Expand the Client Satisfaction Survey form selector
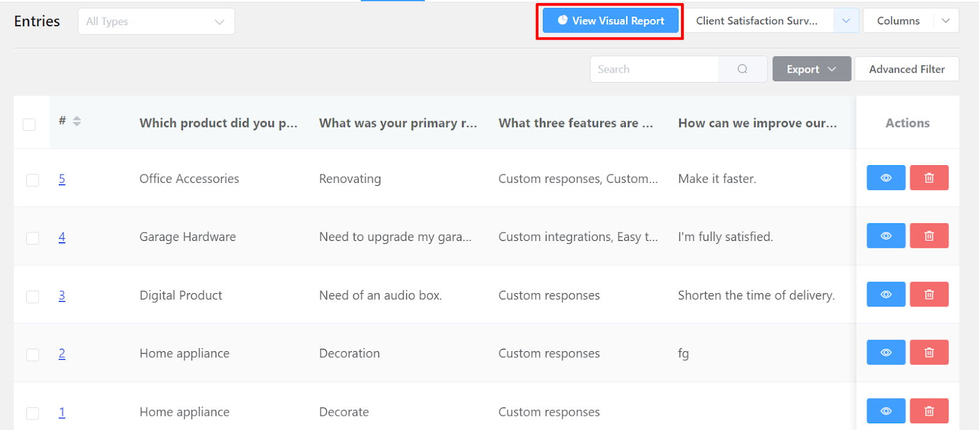This screenshot has height=430, width=979. click(846, 21)
